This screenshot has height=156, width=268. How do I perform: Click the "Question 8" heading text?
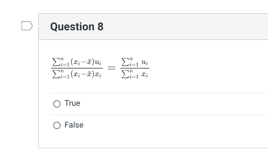(x=77, y=27)
